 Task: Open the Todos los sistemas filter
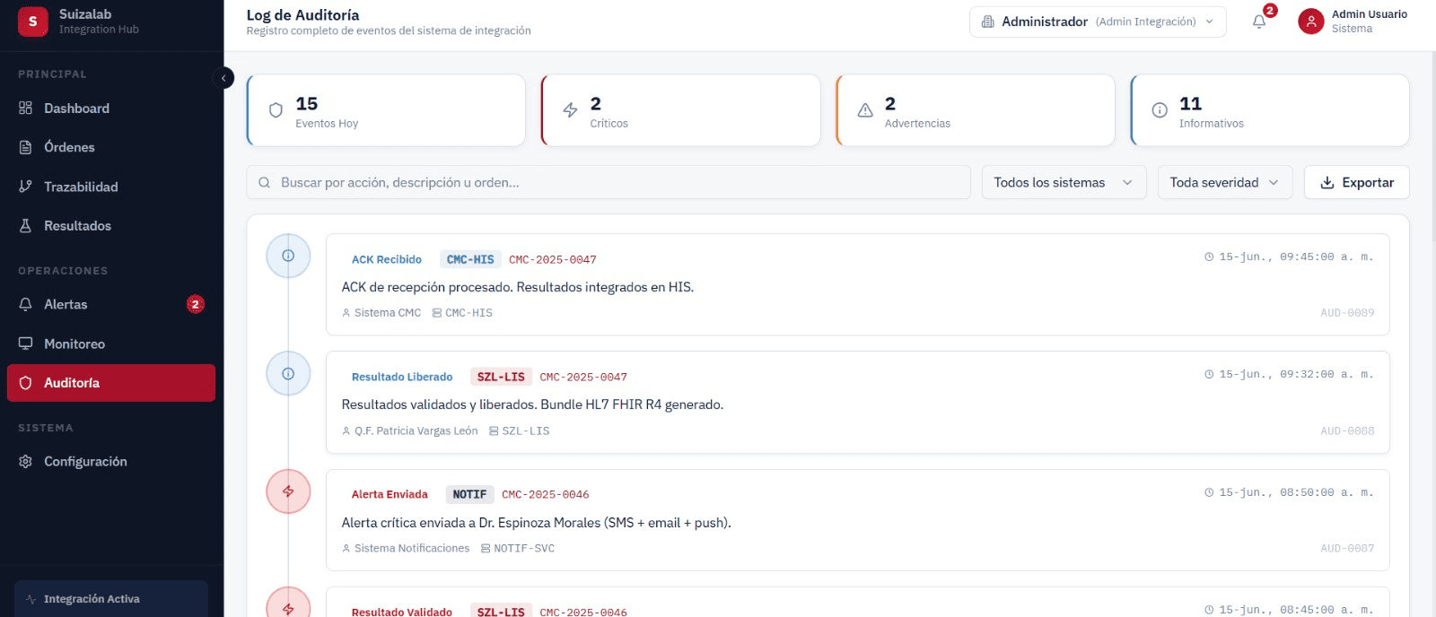pos(1064,182)
